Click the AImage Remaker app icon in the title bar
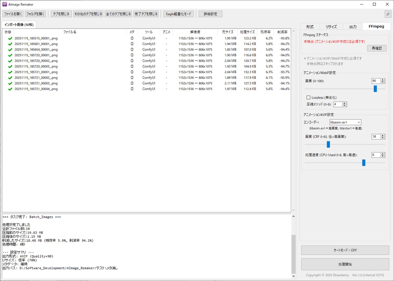Screen dimensions: 394x281 coord(4,4)
